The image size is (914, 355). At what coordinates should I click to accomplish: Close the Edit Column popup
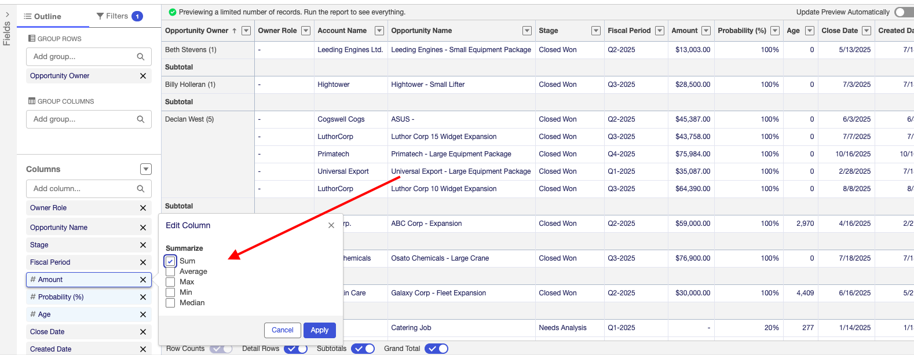(x=331, y=225)
